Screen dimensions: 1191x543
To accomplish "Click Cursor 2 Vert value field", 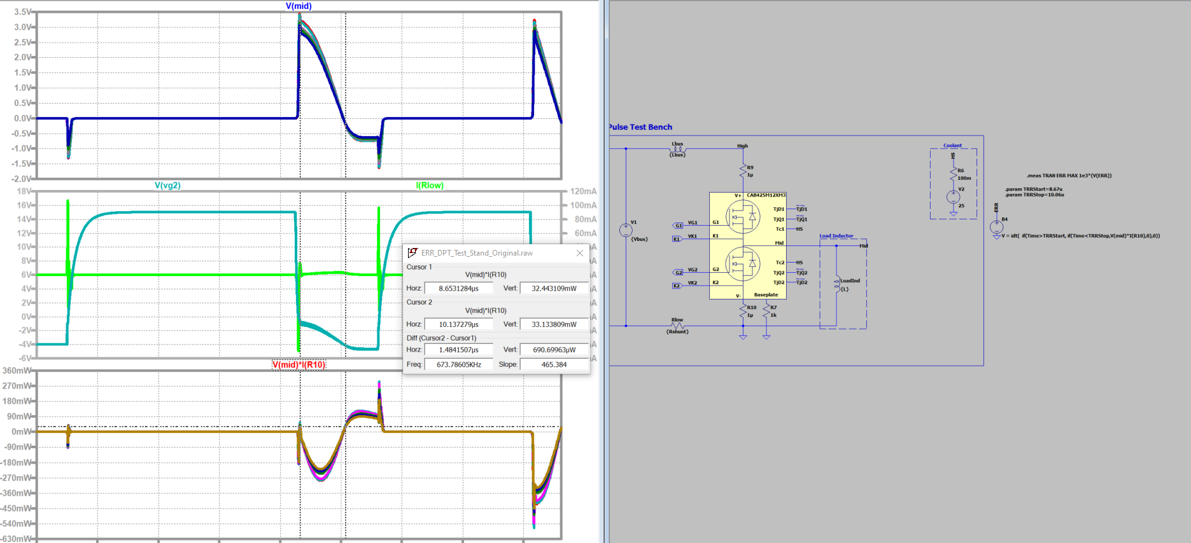I will (554, 324).
